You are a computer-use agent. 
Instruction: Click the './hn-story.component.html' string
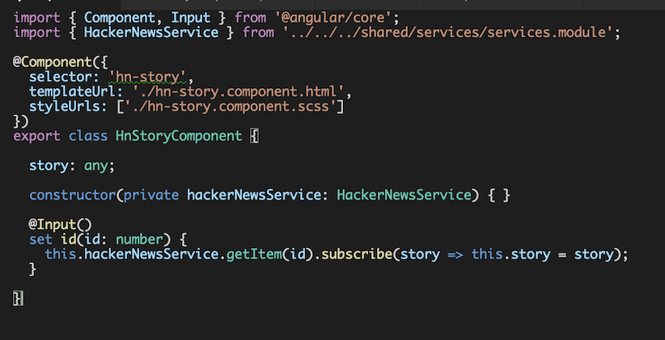tap(238, 92)
